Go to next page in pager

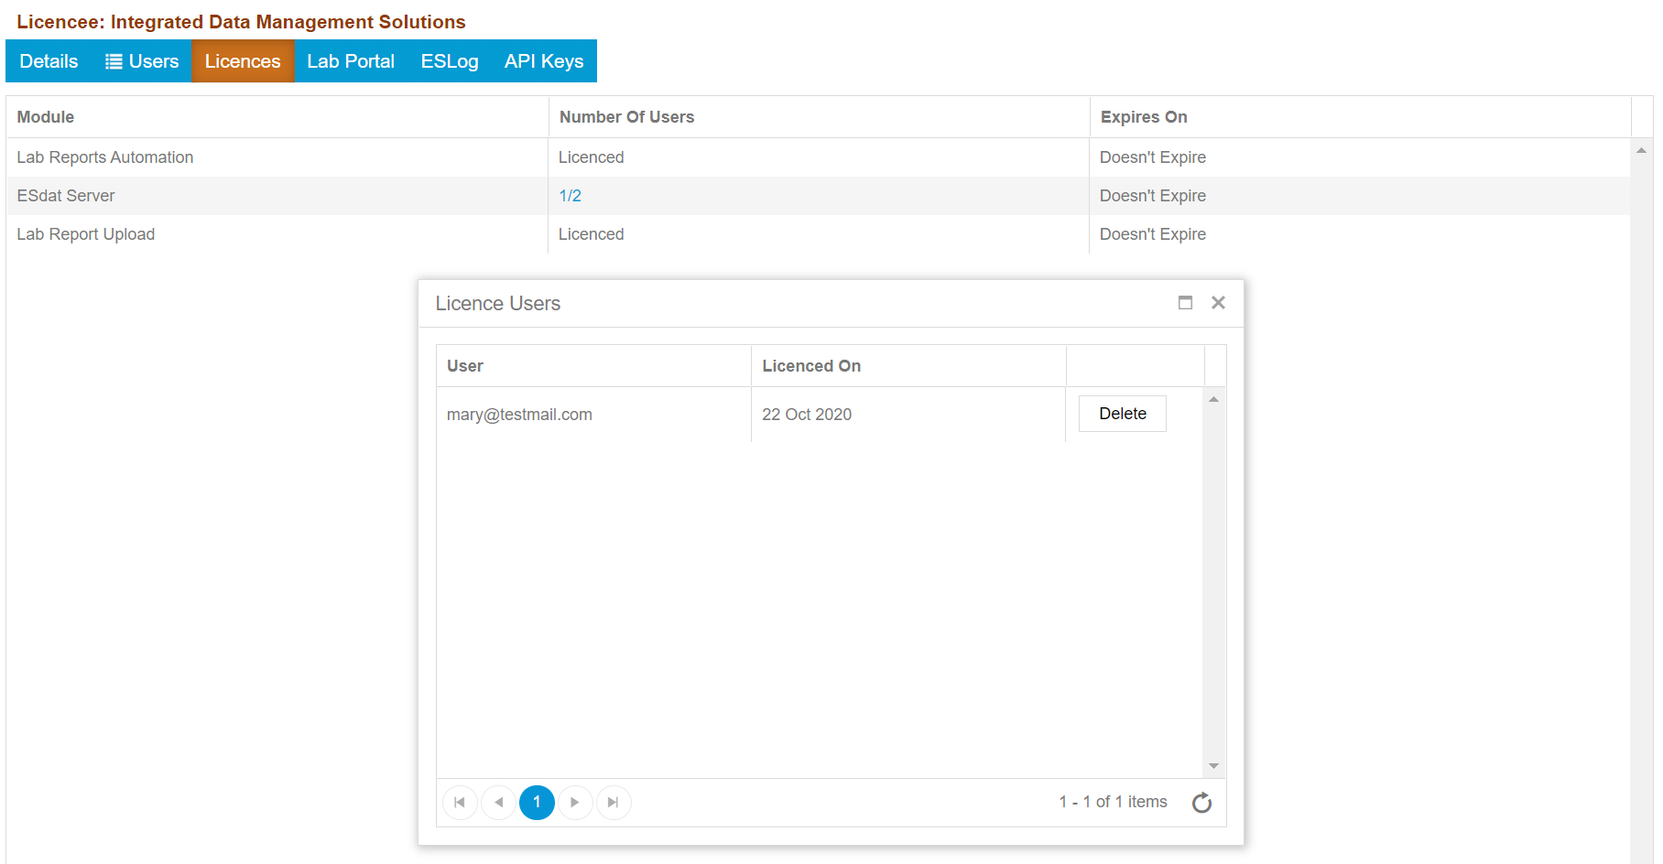coord(575,803)
